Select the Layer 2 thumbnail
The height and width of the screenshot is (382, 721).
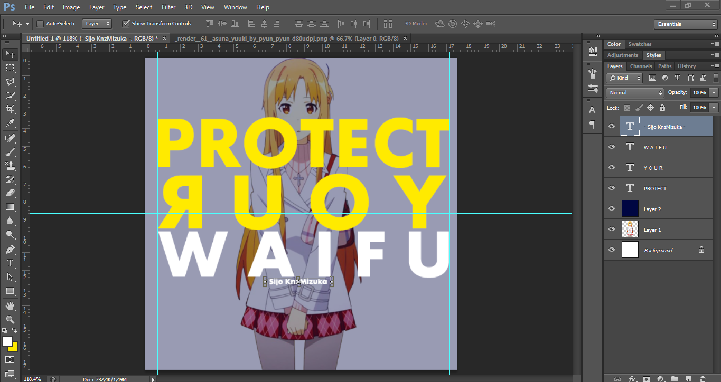(x=630, y=208)
